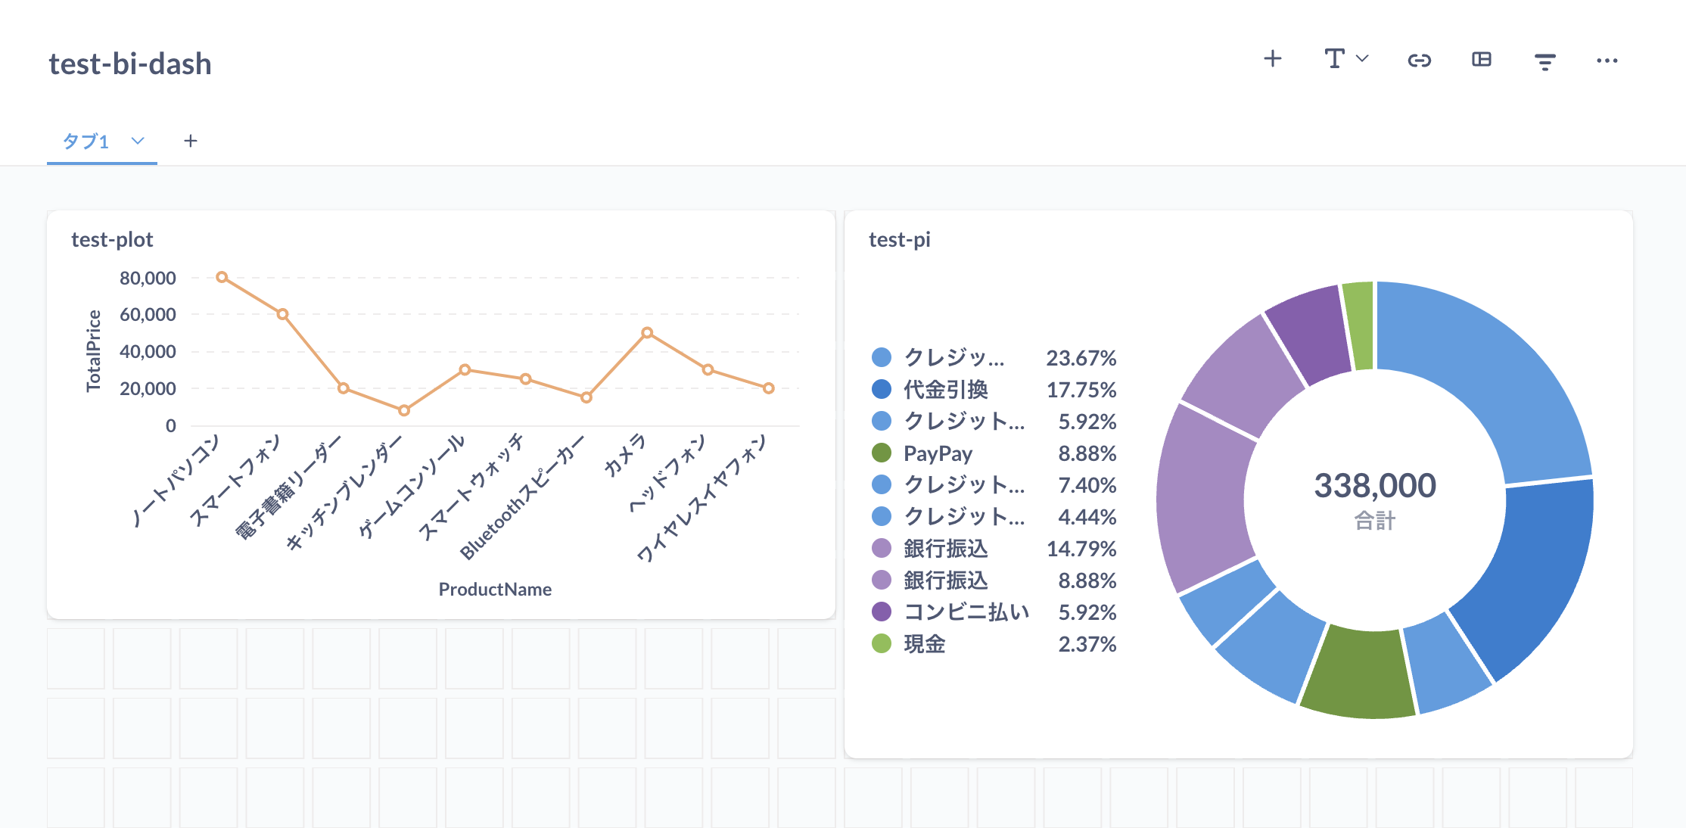The width and height of the screenshot is (1686, 828).
Task: Click the test-pi chart title
Action: click(x=901, y=239)
